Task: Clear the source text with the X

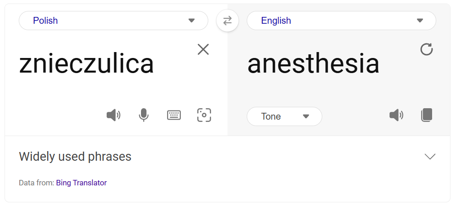Action: (x=203, y=49)
